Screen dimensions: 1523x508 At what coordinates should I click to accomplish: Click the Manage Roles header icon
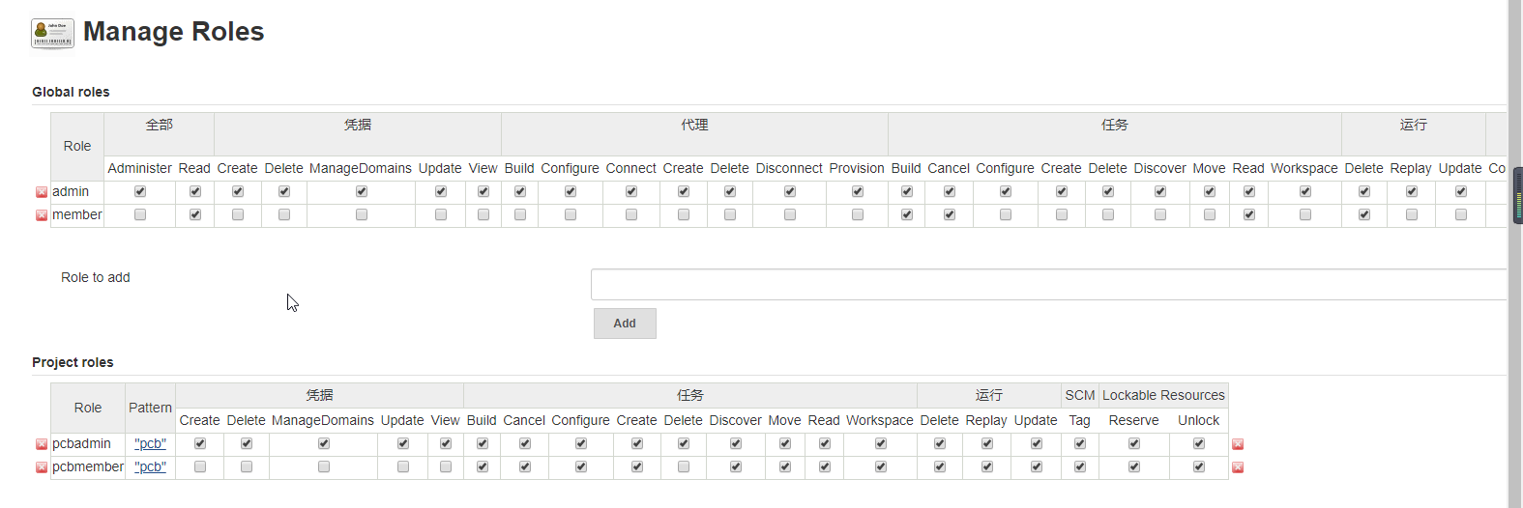(x=52, y=33)
